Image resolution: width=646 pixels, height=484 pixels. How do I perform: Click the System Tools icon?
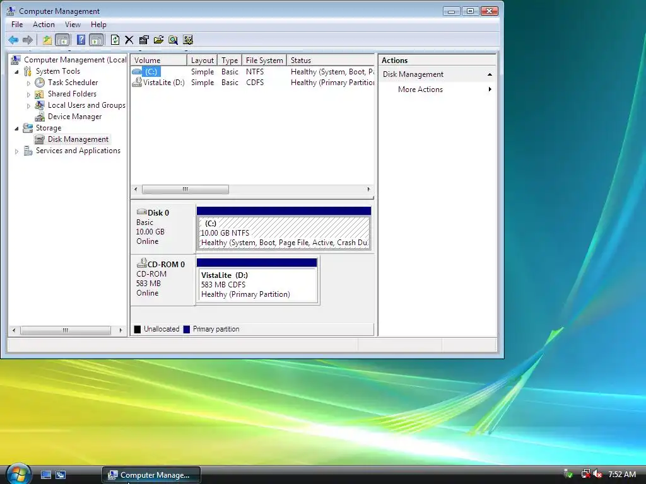[28, 71]
